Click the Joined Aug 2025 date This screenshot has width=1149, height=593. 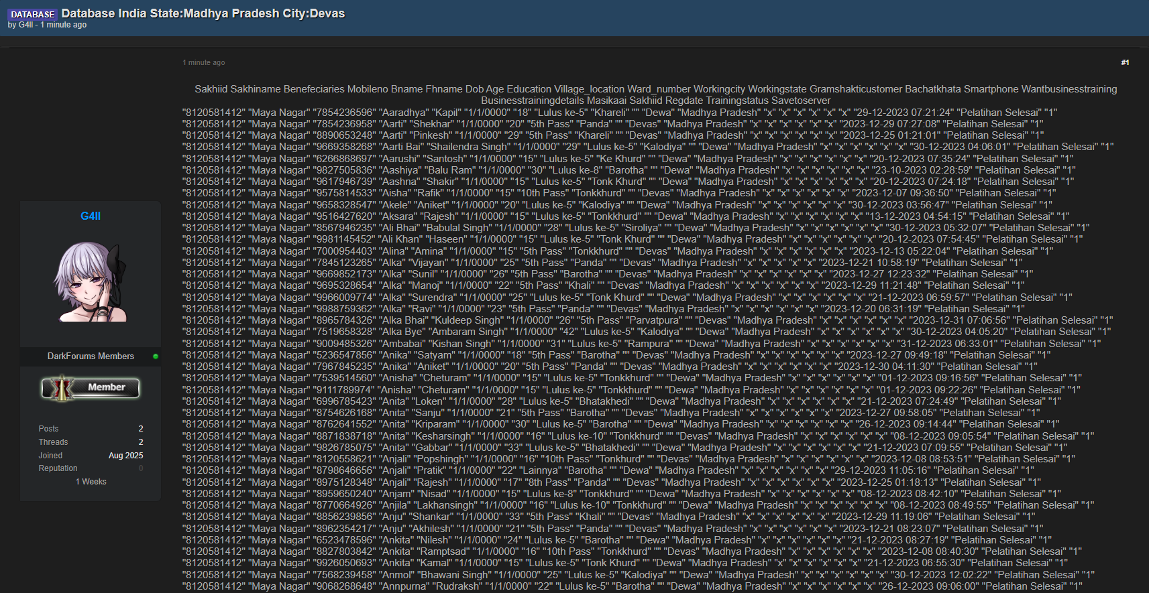tap(125, 456)
